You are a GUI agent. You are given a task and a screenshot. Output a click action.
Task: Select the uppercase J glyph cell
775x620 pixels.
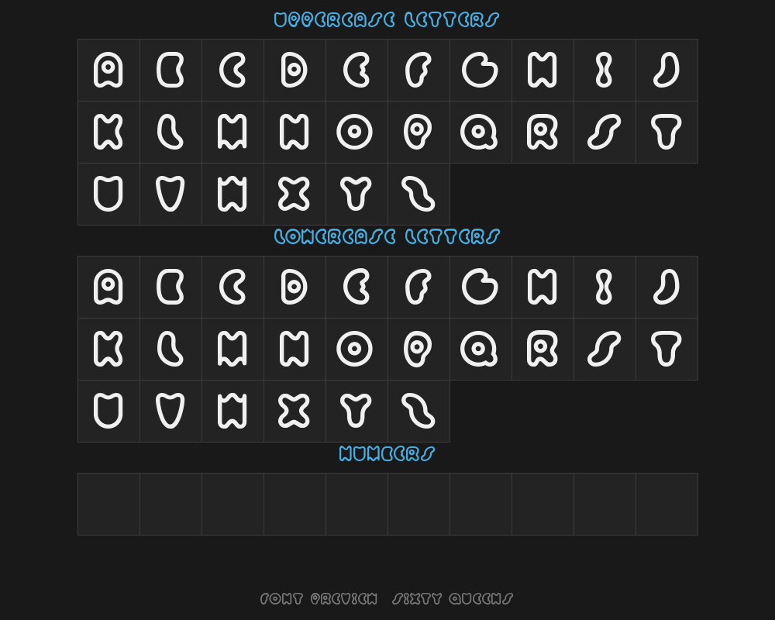666,71
